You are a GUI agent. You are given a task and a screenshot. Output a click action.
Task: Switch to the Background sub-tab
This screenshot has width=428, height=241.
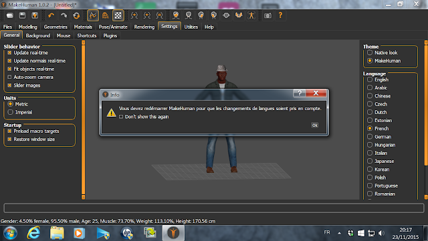(38, 35)
